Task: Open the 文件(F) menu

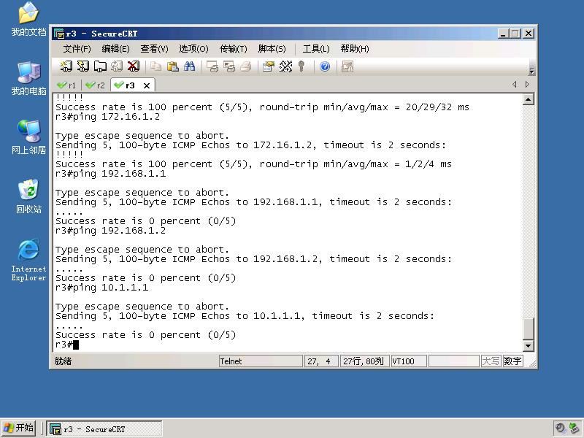Action: (77, 49)
